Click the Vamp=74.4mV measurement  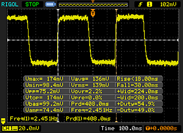(44, 110)
